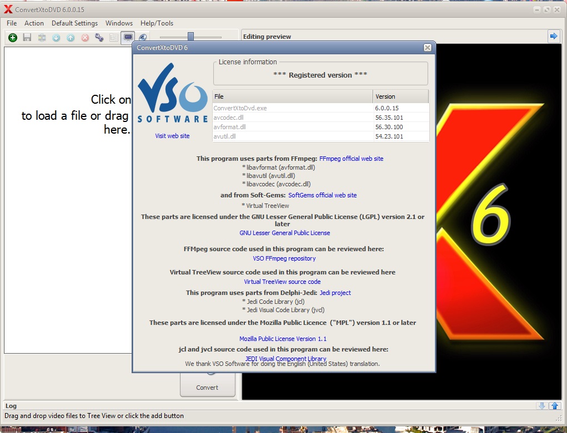Screen dimensions: 567x433
Task: Select the avcodec.dll row
Action: click(x=321, y=118)
